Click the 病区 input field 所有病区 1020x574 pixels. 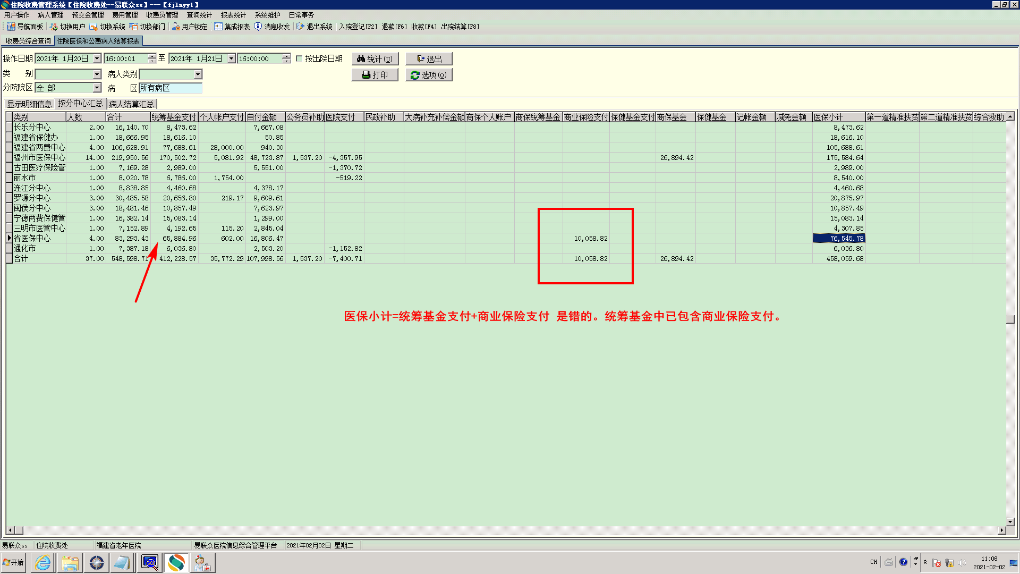pos(171,88)
